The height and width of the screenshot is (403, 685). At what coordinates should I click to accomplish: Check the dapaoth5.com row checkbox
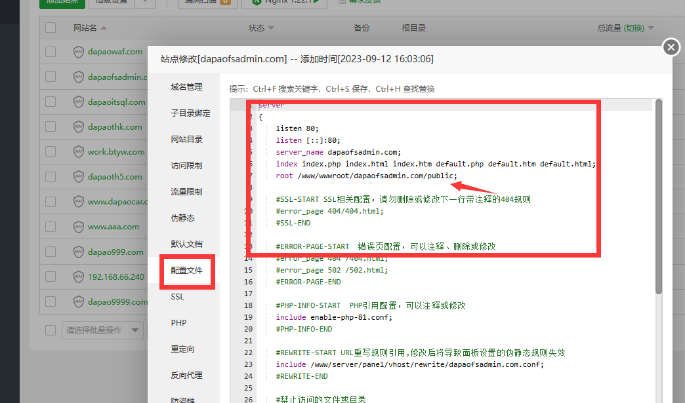coord(51,177)
